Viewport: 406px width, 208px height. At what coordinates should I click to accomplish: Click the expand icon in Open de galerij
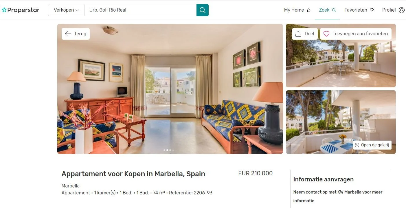[357, 145]
